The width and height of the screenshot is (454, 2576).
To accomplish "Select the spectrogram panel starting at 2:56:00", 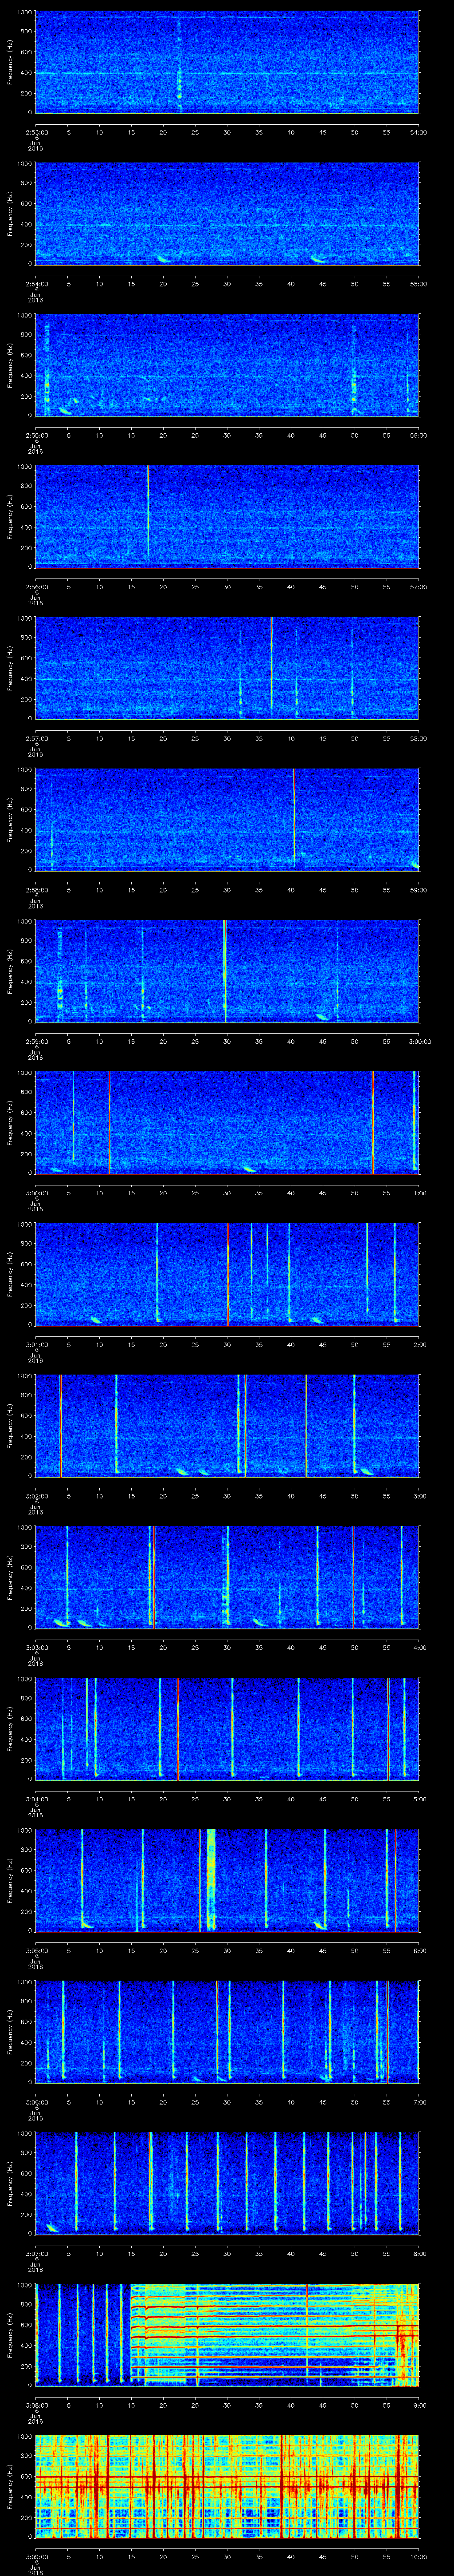I will click(227, 517).
